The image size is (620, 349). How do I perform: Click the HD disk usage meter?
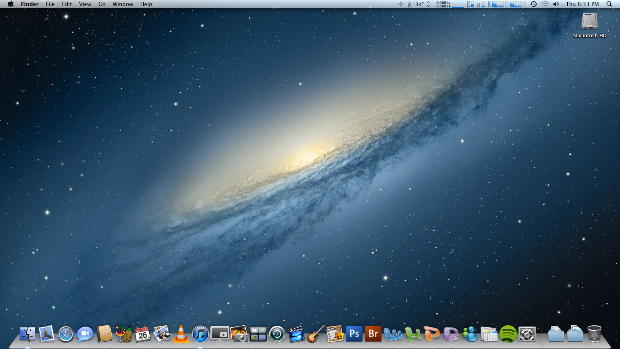point(481,4)
